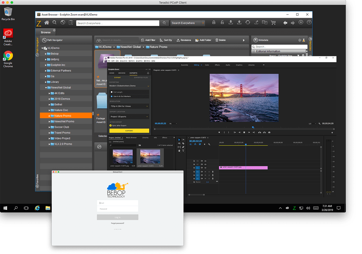The width and height of the screenshot is (362, 254).
Task: Select the Type tool in Premiere
Action: [x=183, y=151]
